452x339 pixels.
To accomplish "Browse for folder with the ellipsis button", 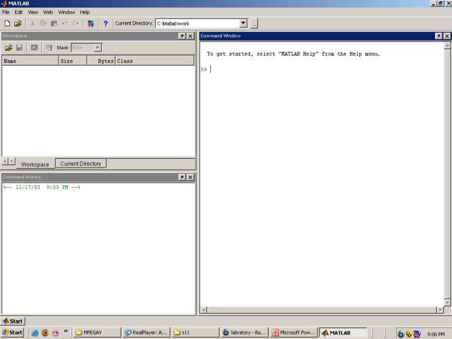I will (x=254, y=23).
